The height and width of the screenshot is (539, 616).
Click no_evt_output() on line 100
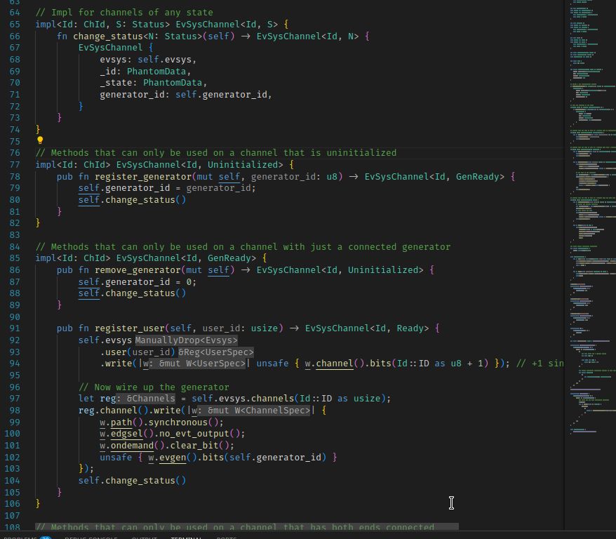[199, 433]
